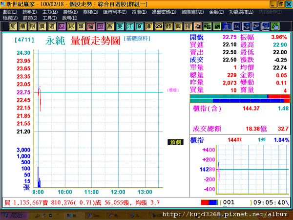Click the cyan 委 toolbar button

tap(120, 26)
